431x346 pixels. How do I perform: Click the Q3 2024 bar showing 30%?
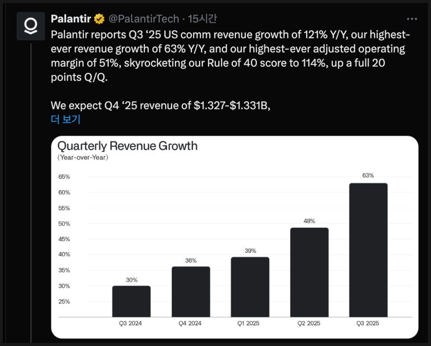[131, 301]
